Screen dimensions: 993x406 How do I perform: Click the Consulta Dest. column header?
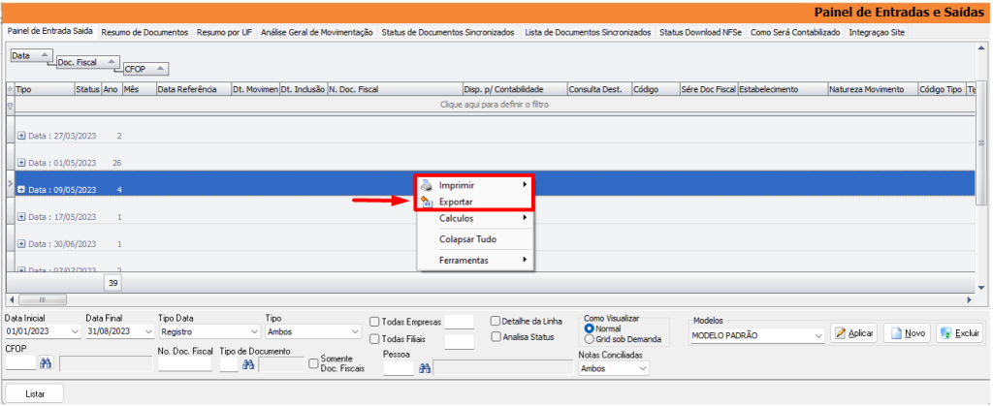599,89
